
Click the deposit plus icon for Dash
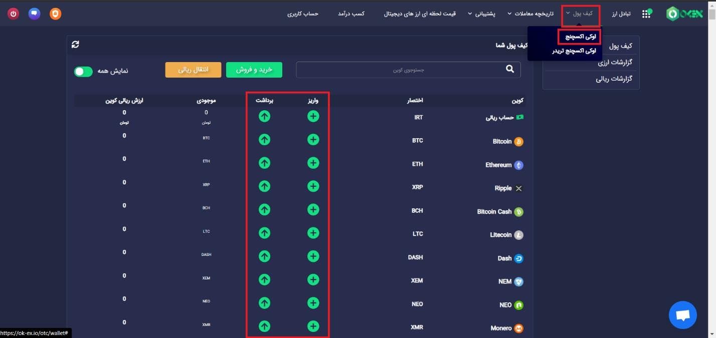(x=313, y=256)
